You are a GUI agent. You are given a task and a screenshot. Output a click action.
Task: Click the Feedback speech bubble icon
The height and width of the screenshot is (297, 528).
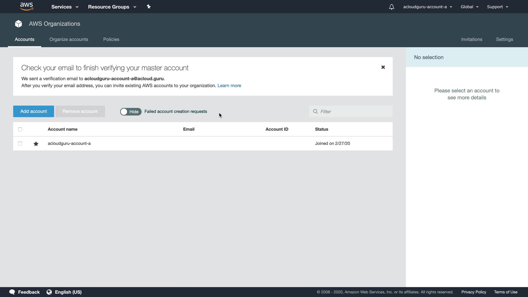pyautogui.click(x=12, y=292)
